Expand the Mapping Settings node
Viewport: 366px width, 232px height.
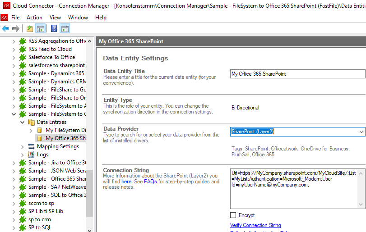23,146
